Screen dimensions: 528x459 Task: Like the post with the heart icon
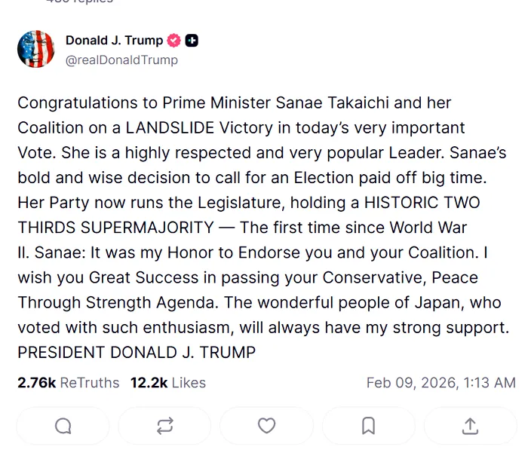point(266,427)
